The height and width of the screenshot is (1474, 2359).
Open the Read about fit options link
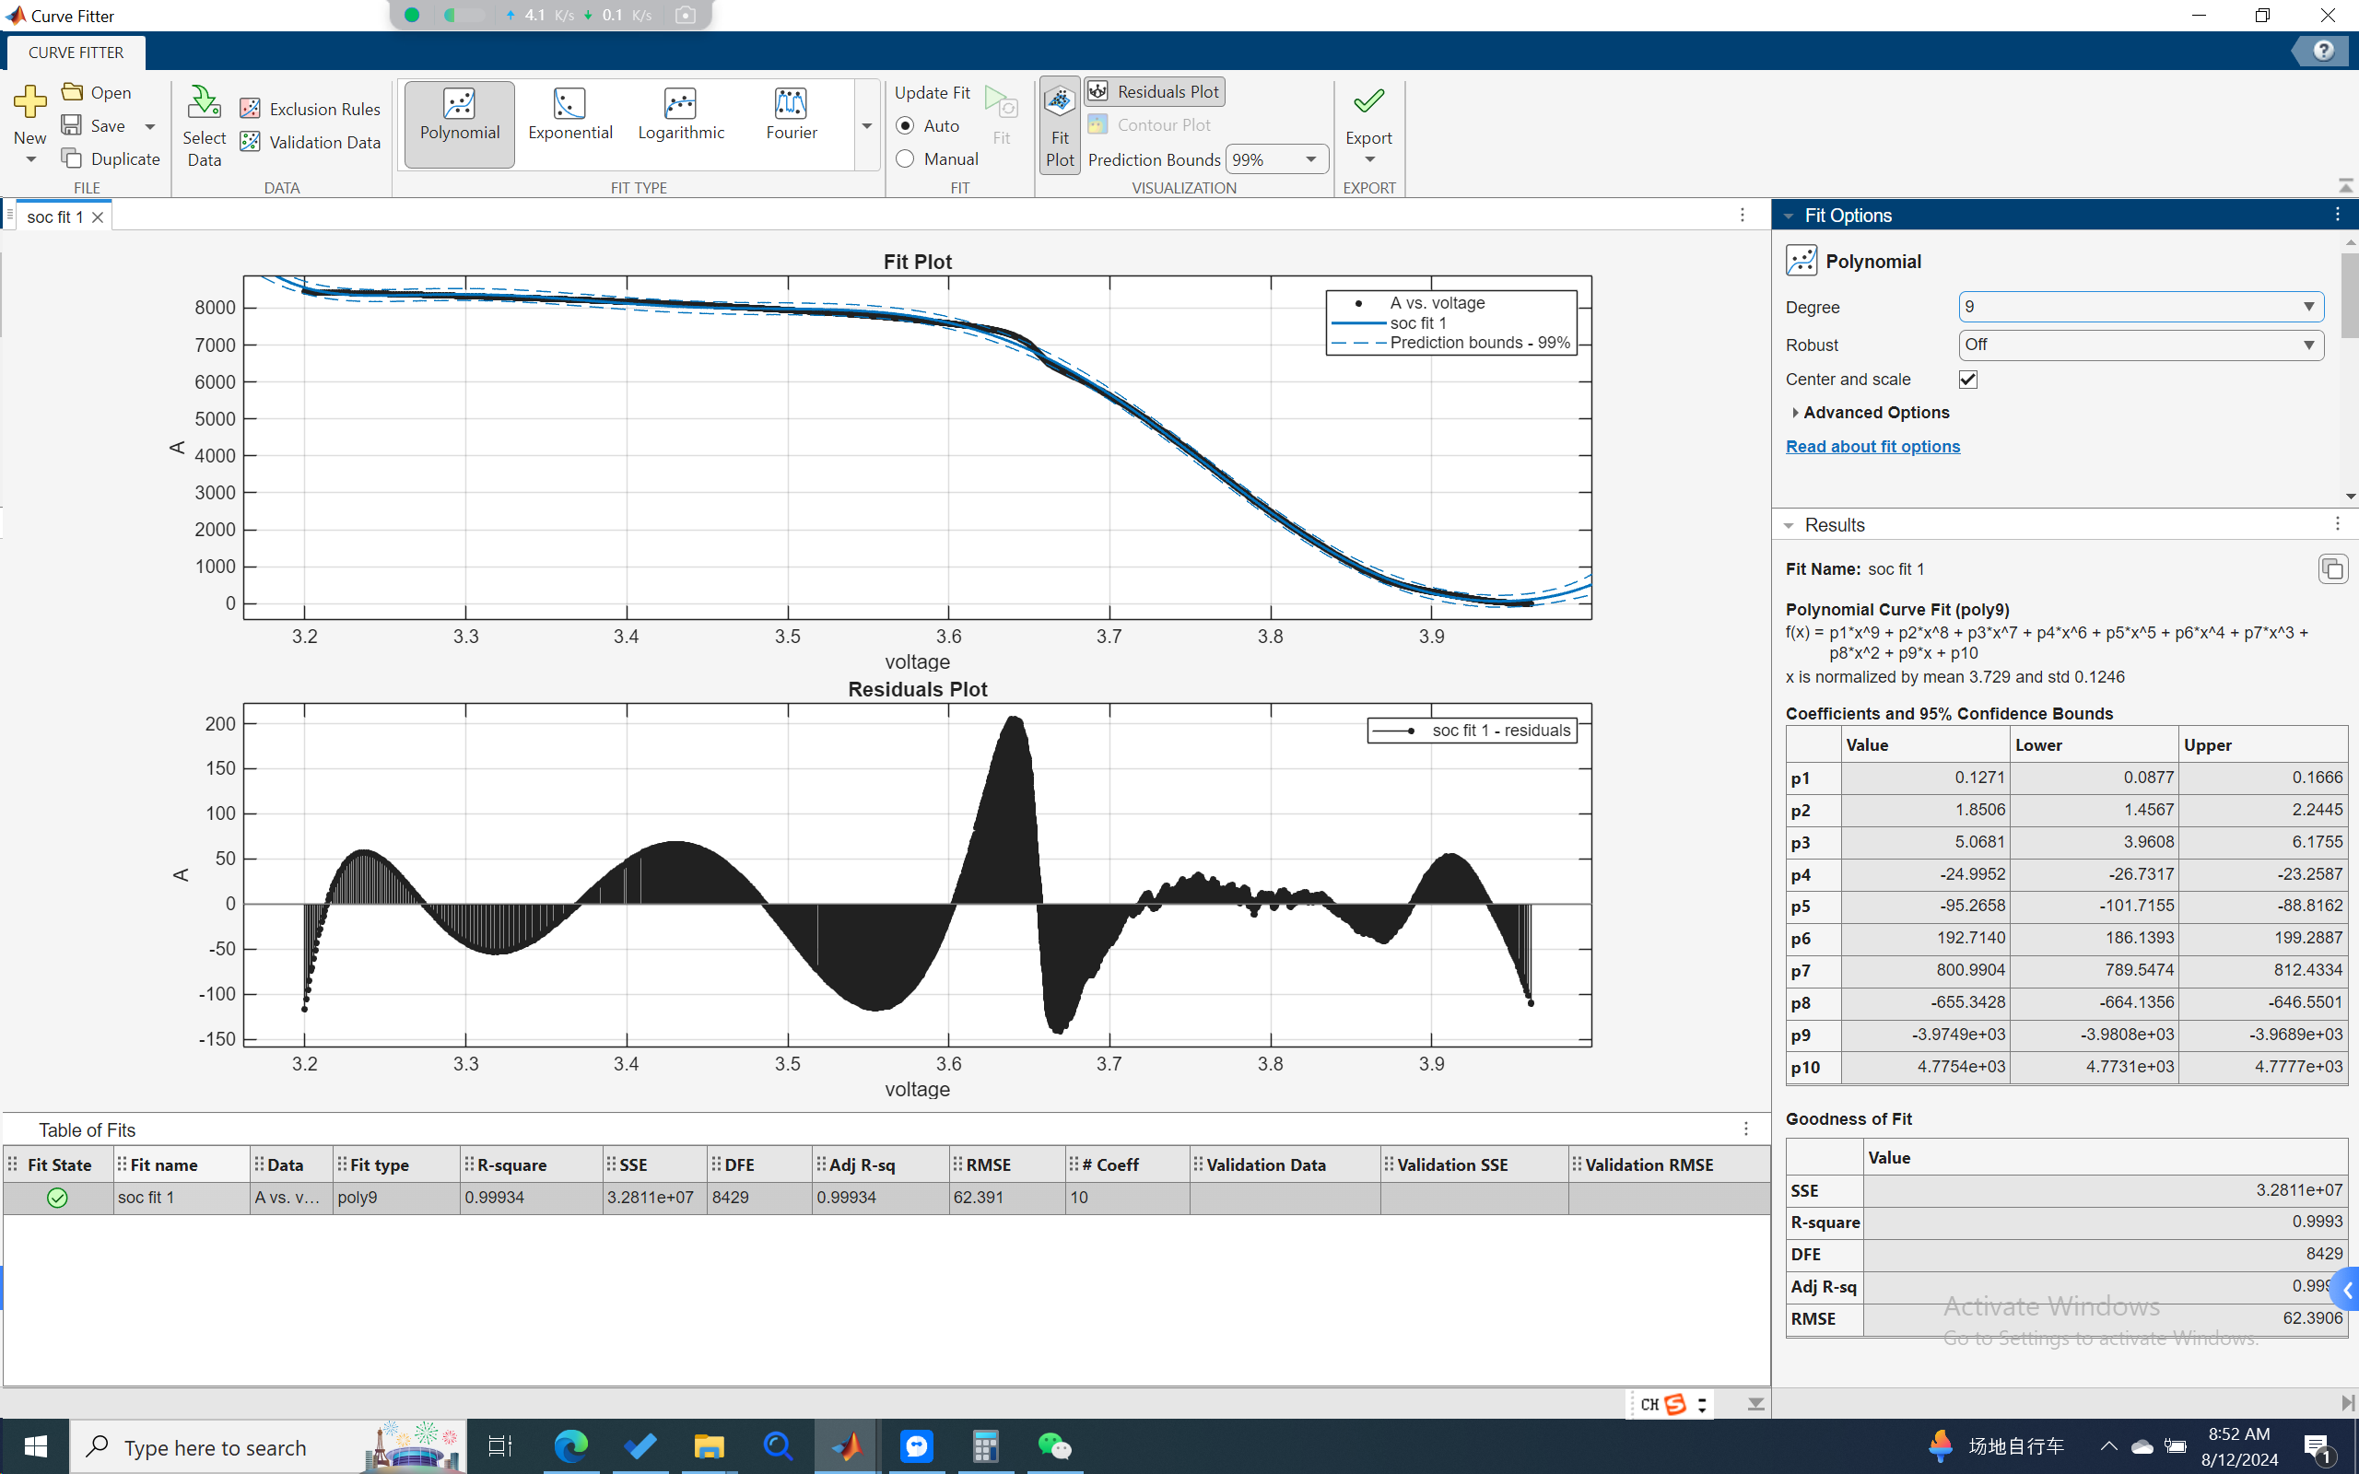(x=1872, y=447)
